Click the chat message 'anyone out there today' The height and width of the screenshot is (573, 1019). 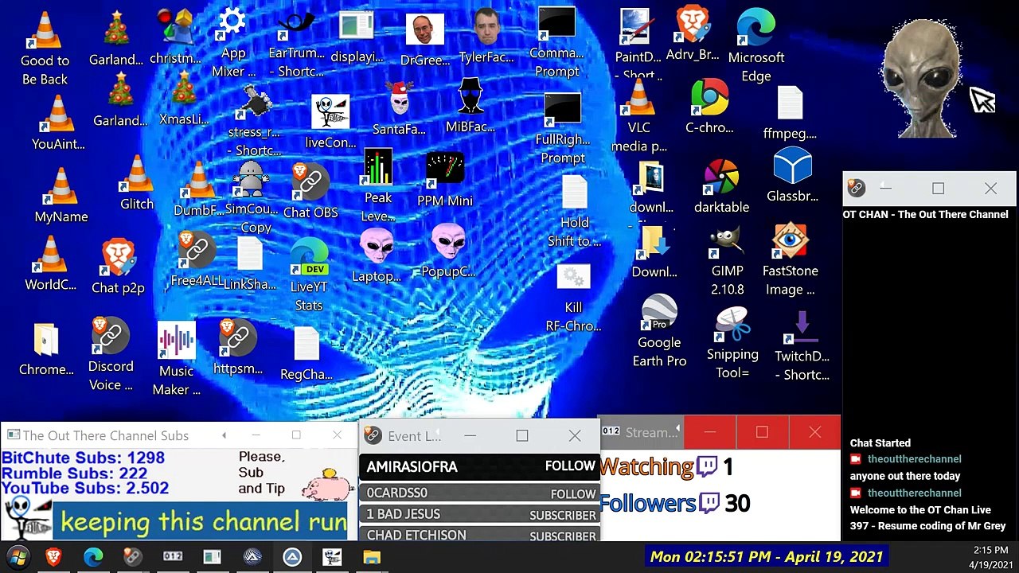click(x=905, y=476)
